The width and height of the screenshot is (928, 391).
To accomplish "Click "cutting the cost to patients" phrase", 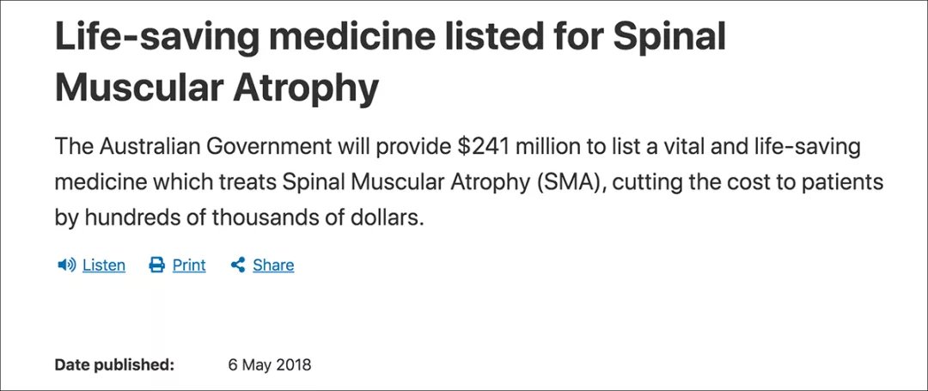I will (x=748, y=182).
